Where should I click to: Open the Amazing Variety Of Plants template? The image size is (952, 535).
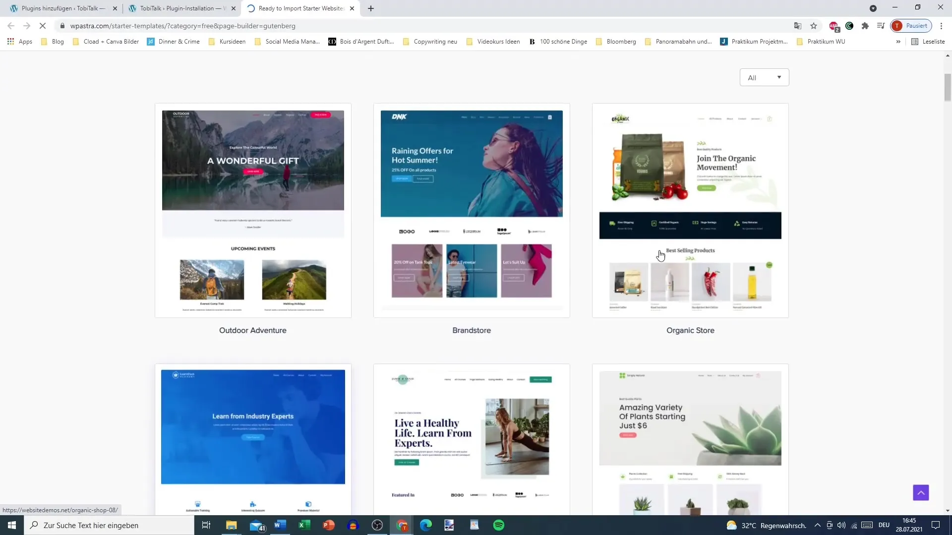point(690,440)
